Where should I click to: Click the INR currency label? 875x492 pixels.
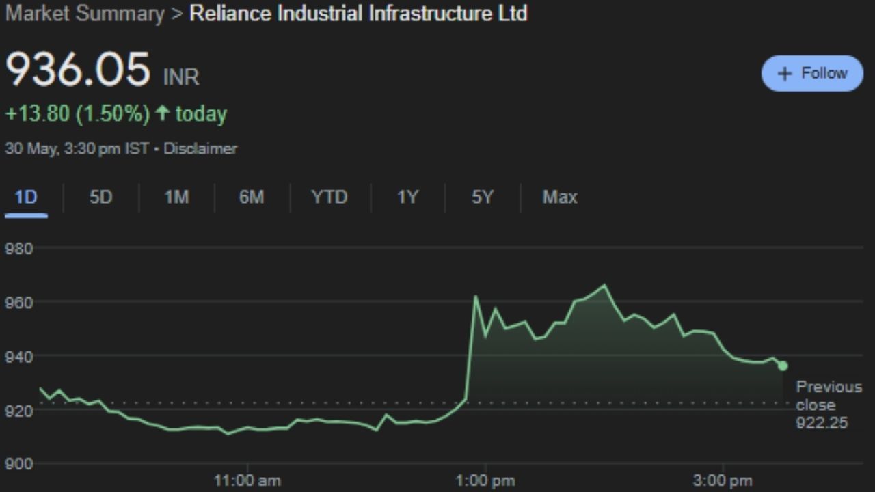click(181, 77)
